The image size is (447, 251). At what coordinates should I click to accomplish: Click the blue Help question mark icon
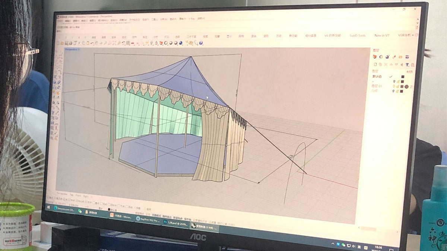201,43
